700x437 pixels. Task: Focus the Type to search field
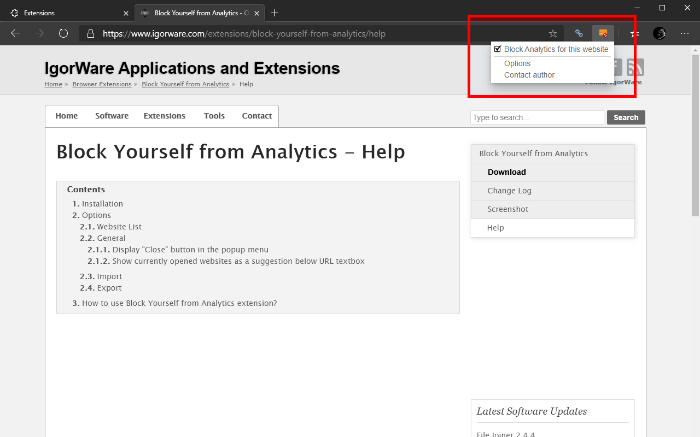(x=537, y=117)
